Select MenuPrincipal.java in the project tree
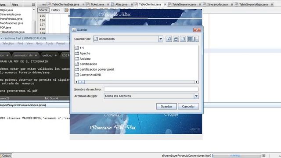The height and width of the screenshot is (158, 281). 11,18
